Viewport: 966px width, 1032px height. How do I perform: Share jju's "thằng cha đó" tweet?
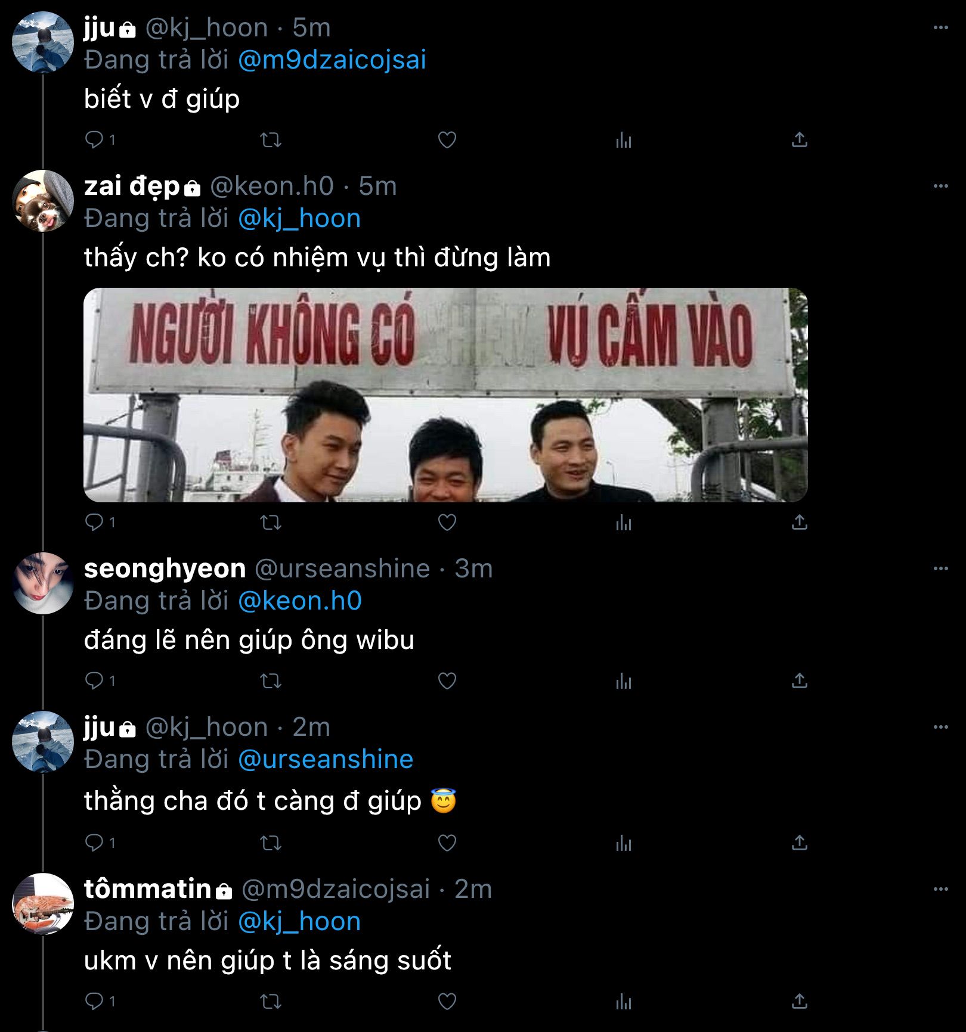pos(799,843)
